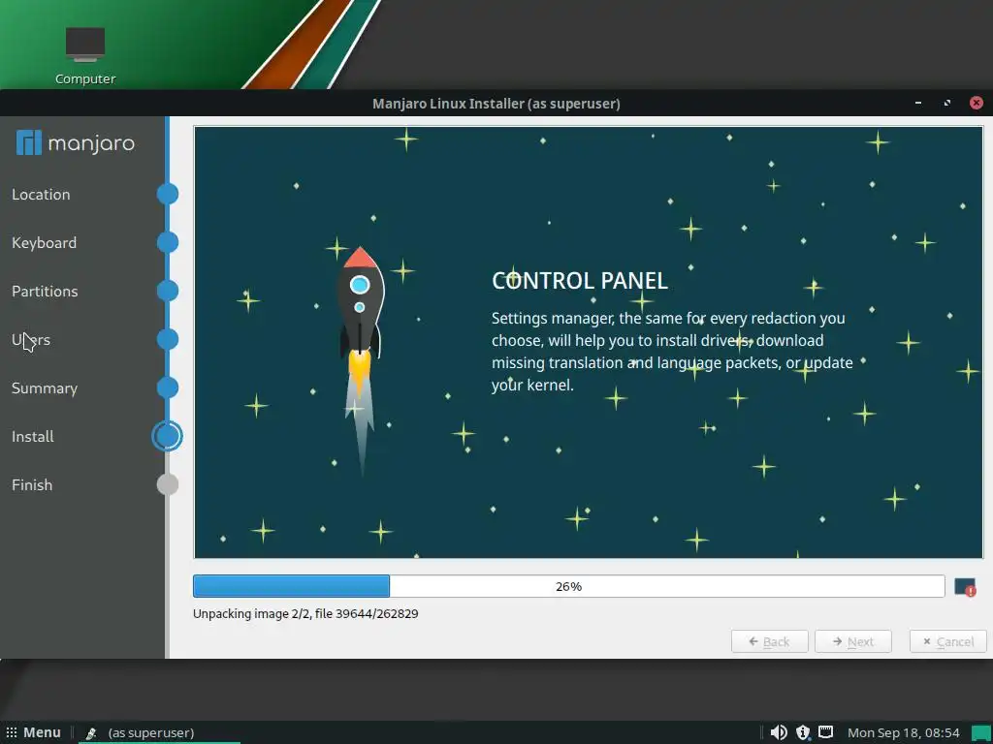This screenshot has height=744, width=993.
Task: Click the Keyboard step circle marker
Action: (x=167, y=242)
